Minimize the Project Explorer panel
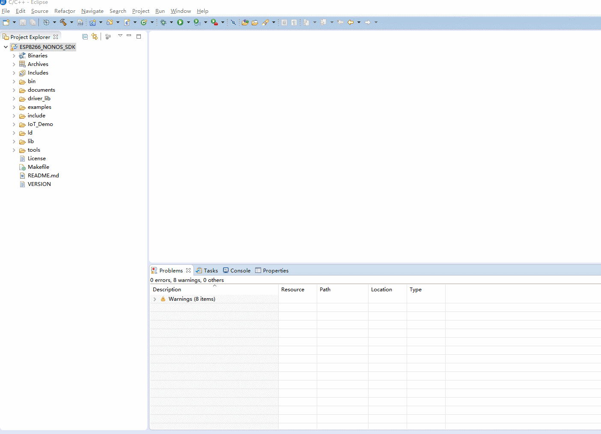This screenshot has height=434, width=601. pyautogui.click(x=129, y=36)
